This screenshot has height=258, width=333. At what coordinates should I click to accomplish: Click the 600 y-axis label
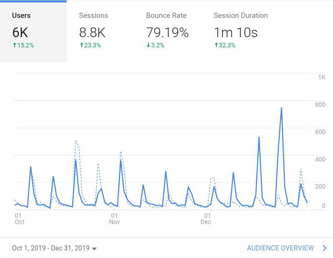pos(320,132)
